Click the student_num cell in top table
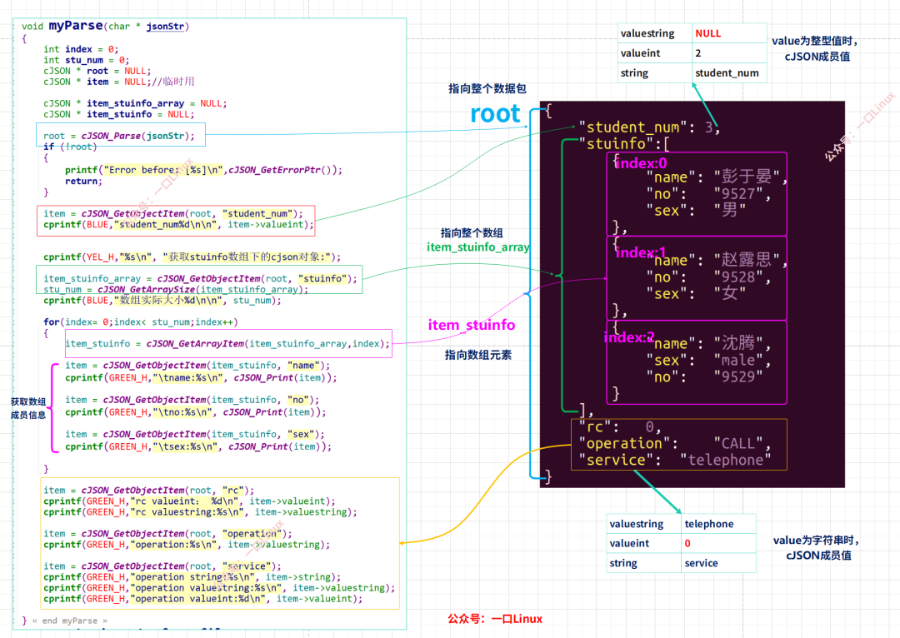The image size is (900, 638). [x=729, y=72]
